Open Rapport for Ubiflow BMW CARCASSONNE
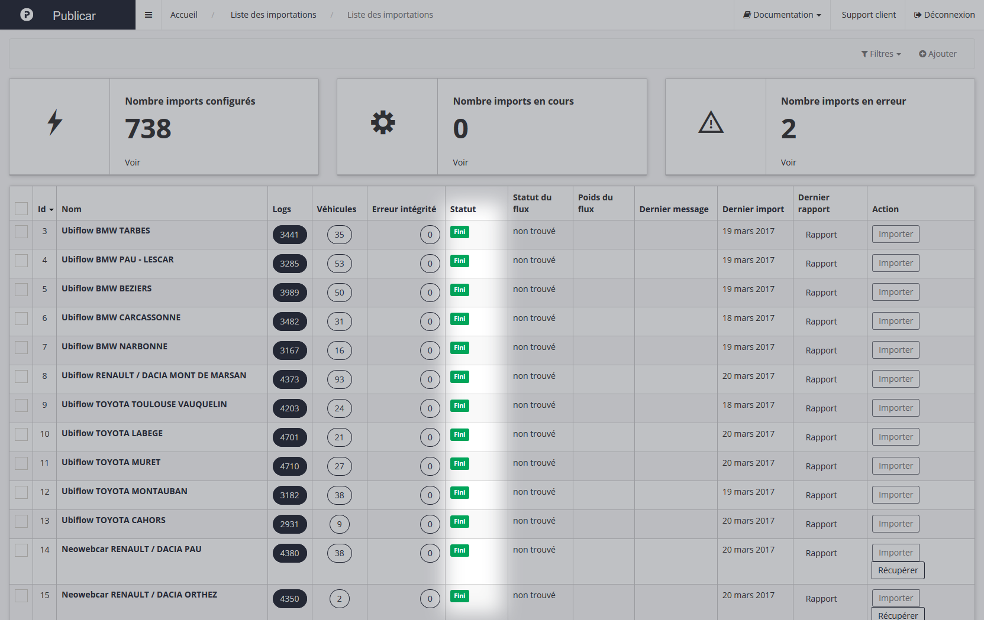984x620 pixels. 821,322
